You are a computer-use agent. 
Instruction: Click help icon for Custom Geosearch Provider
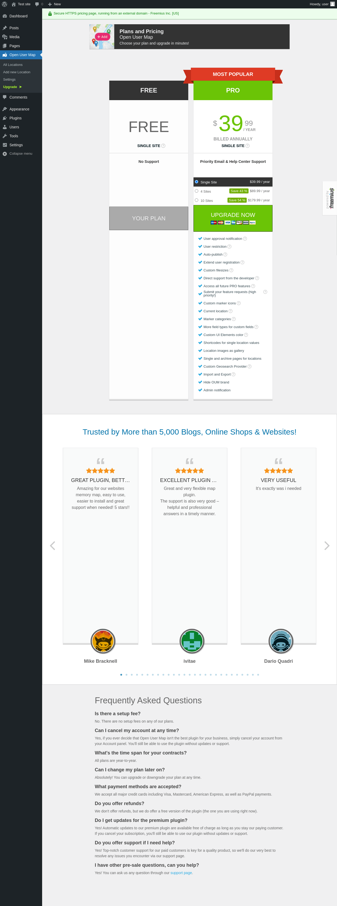click(250, 367)
